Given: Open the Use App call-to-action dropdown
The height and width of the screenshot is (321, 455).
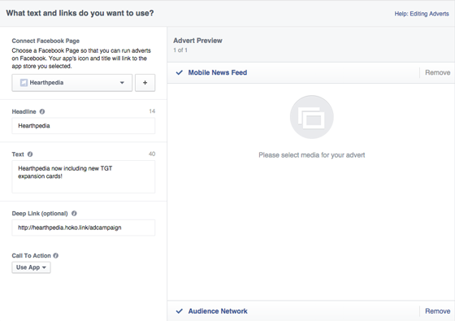Looking at the screenshot, I should pyautogui.click(x=31, y=267).
